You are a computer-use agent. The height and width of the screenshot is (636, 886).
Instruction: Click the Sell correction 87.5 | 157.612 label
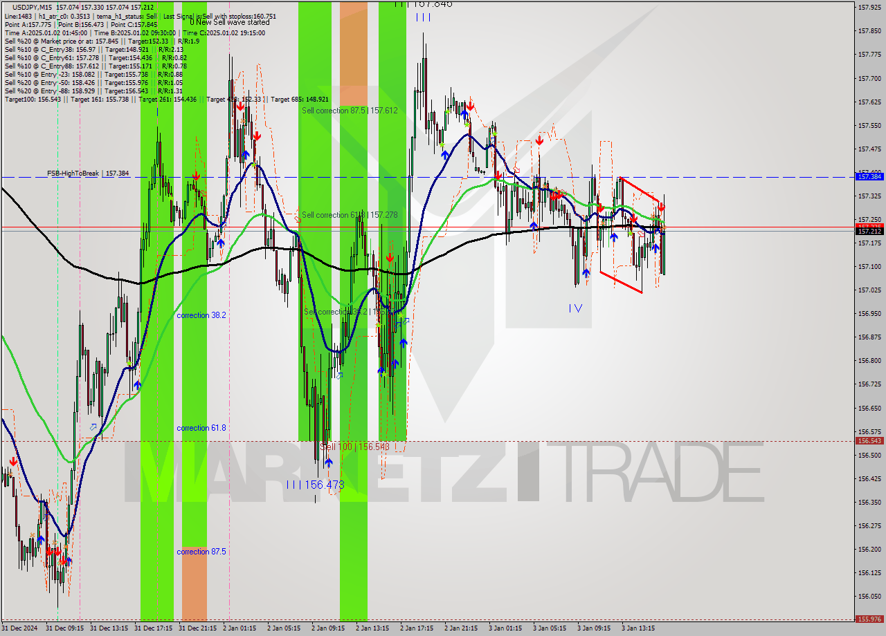[x=350, y=111]
